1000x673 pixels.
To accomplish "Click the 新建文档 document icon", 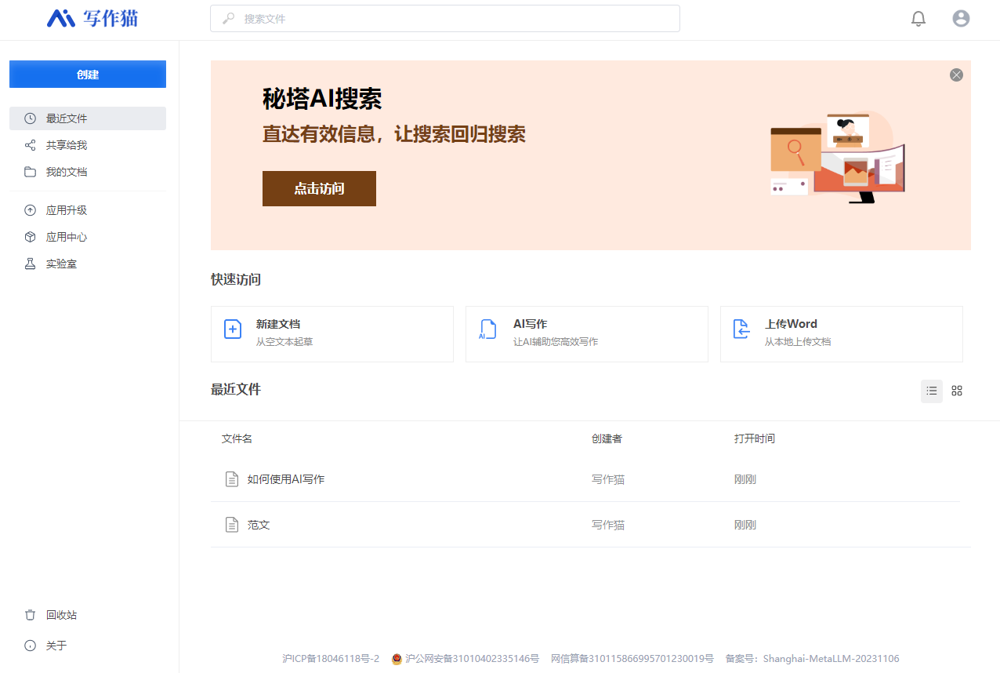I will pyautogui.click(x=232, y=329).
